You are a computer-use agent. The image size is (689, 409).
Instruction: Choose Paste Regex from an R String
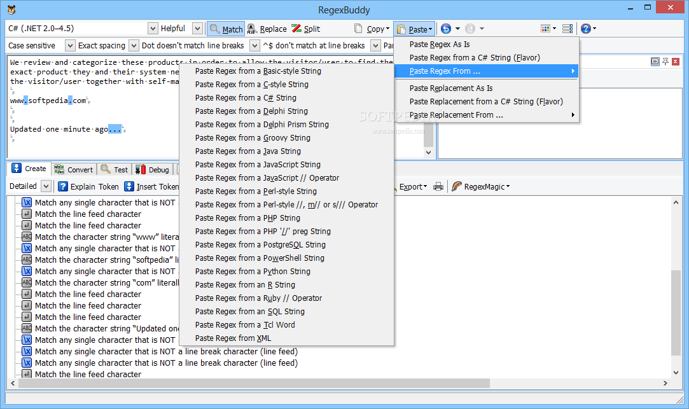pos(286,285)
